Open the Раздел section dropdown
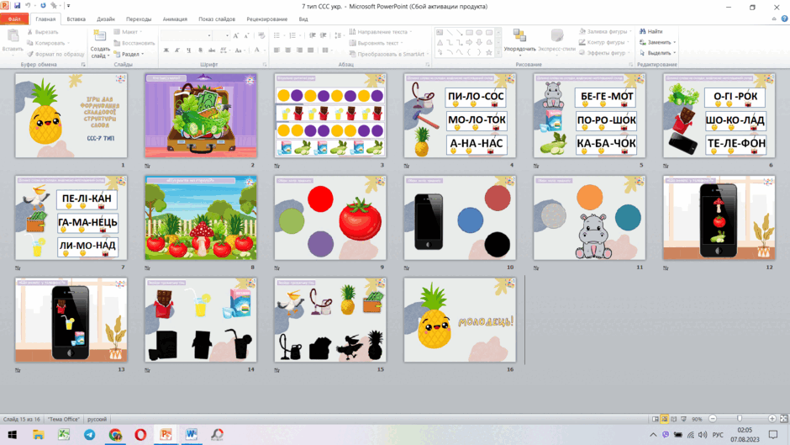Screen dimensions: 790x445 pyautogui.click(x=129, y=54)
